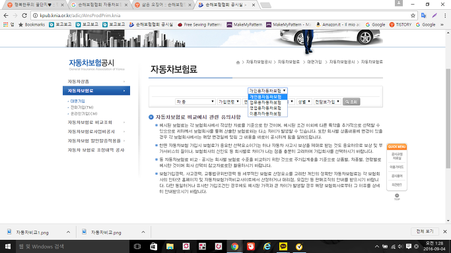Screen dimensions: 451x253
Task: Open Chrome's three-dot menu
Action: pyautogui.click(x=445, y=16)
